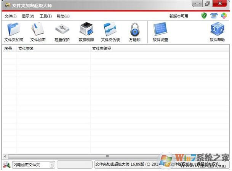This screenshot has height=171, width=232.
Task: Open the 文件(F) menu
Action: pos(10,16)
